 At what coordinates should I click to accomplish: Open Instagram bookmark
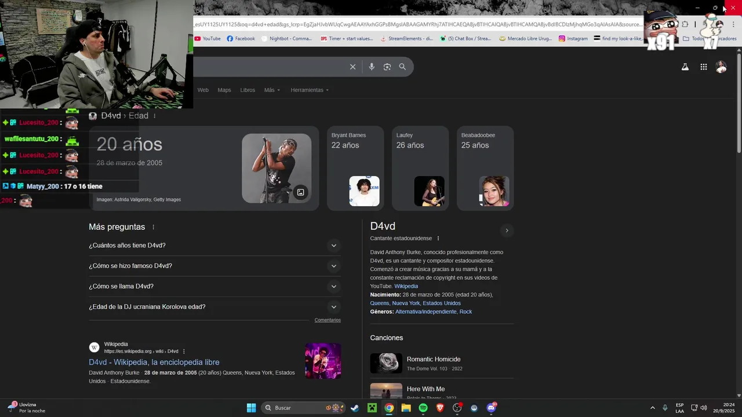[x=573, y=39]
